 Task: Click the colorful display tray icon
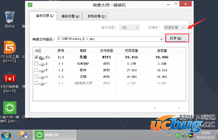pyautogui.click(x=191, y=135)
